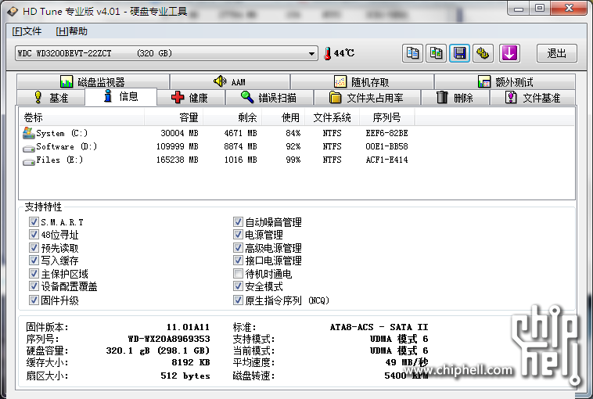Click the purple download arrow icon

click(509, 53)
